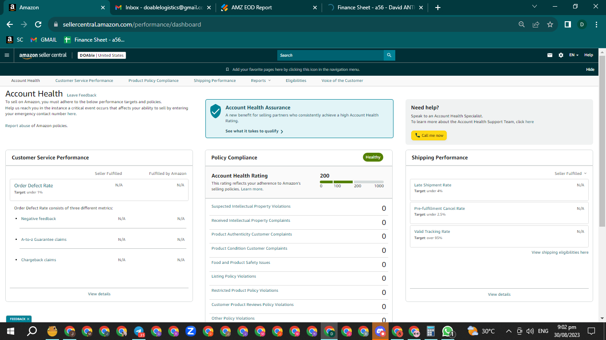Close the Amazon browser tab
The image size is (606, 340).
[x=103, y=8]
